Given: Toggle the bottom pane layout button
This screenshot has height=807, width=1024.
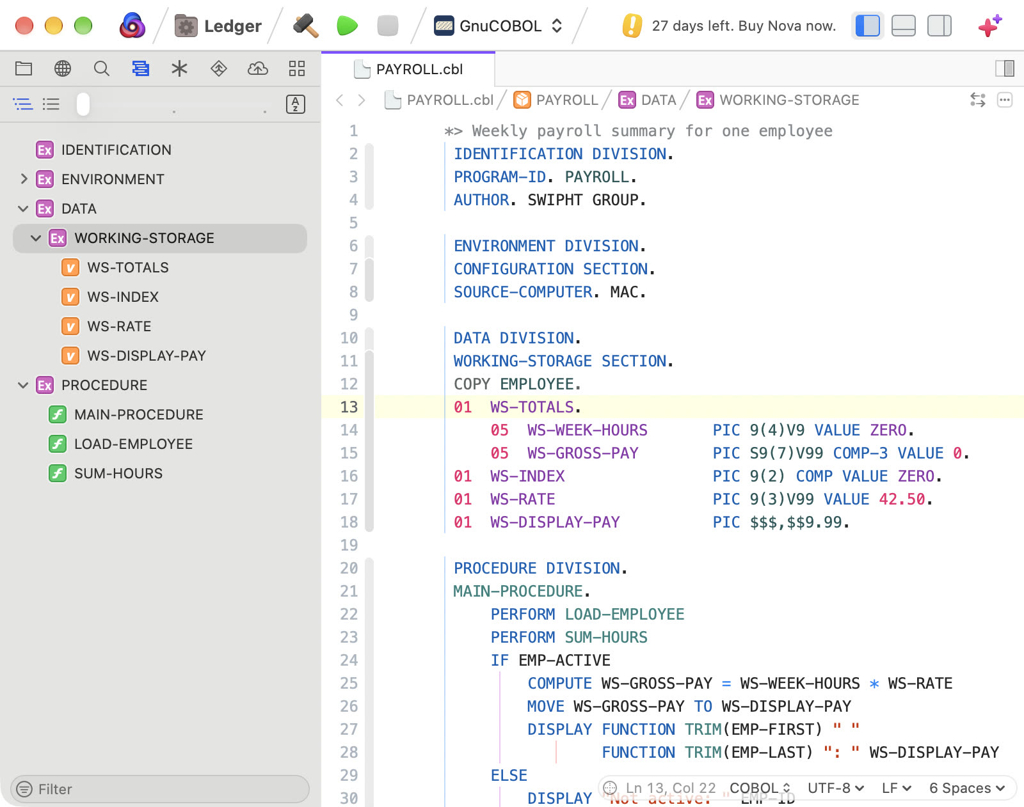Looking at the screenshot, I should pos(904,26).
